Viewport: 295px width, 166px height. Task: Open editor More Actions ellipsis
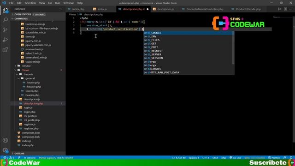[x=291, y=9]
